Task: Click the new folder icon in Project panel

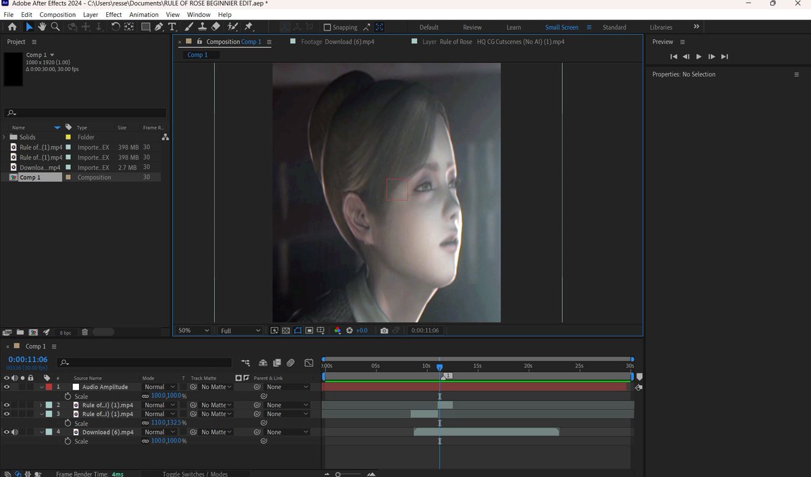Action: [20, 332]
